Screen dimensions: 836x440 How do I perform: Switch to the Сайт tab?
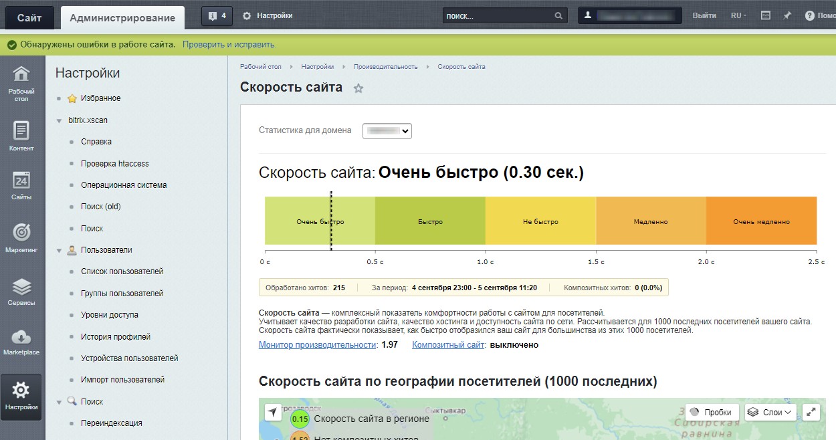[29, 18]
